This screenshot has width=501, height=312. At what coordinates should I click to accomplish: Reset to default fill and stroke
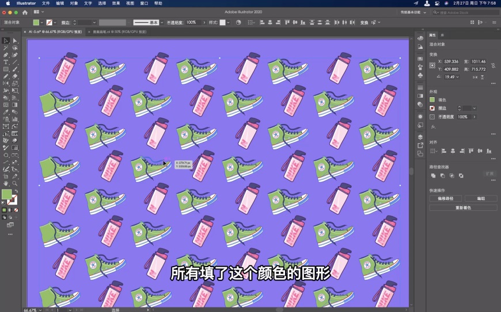pos(3,203)
